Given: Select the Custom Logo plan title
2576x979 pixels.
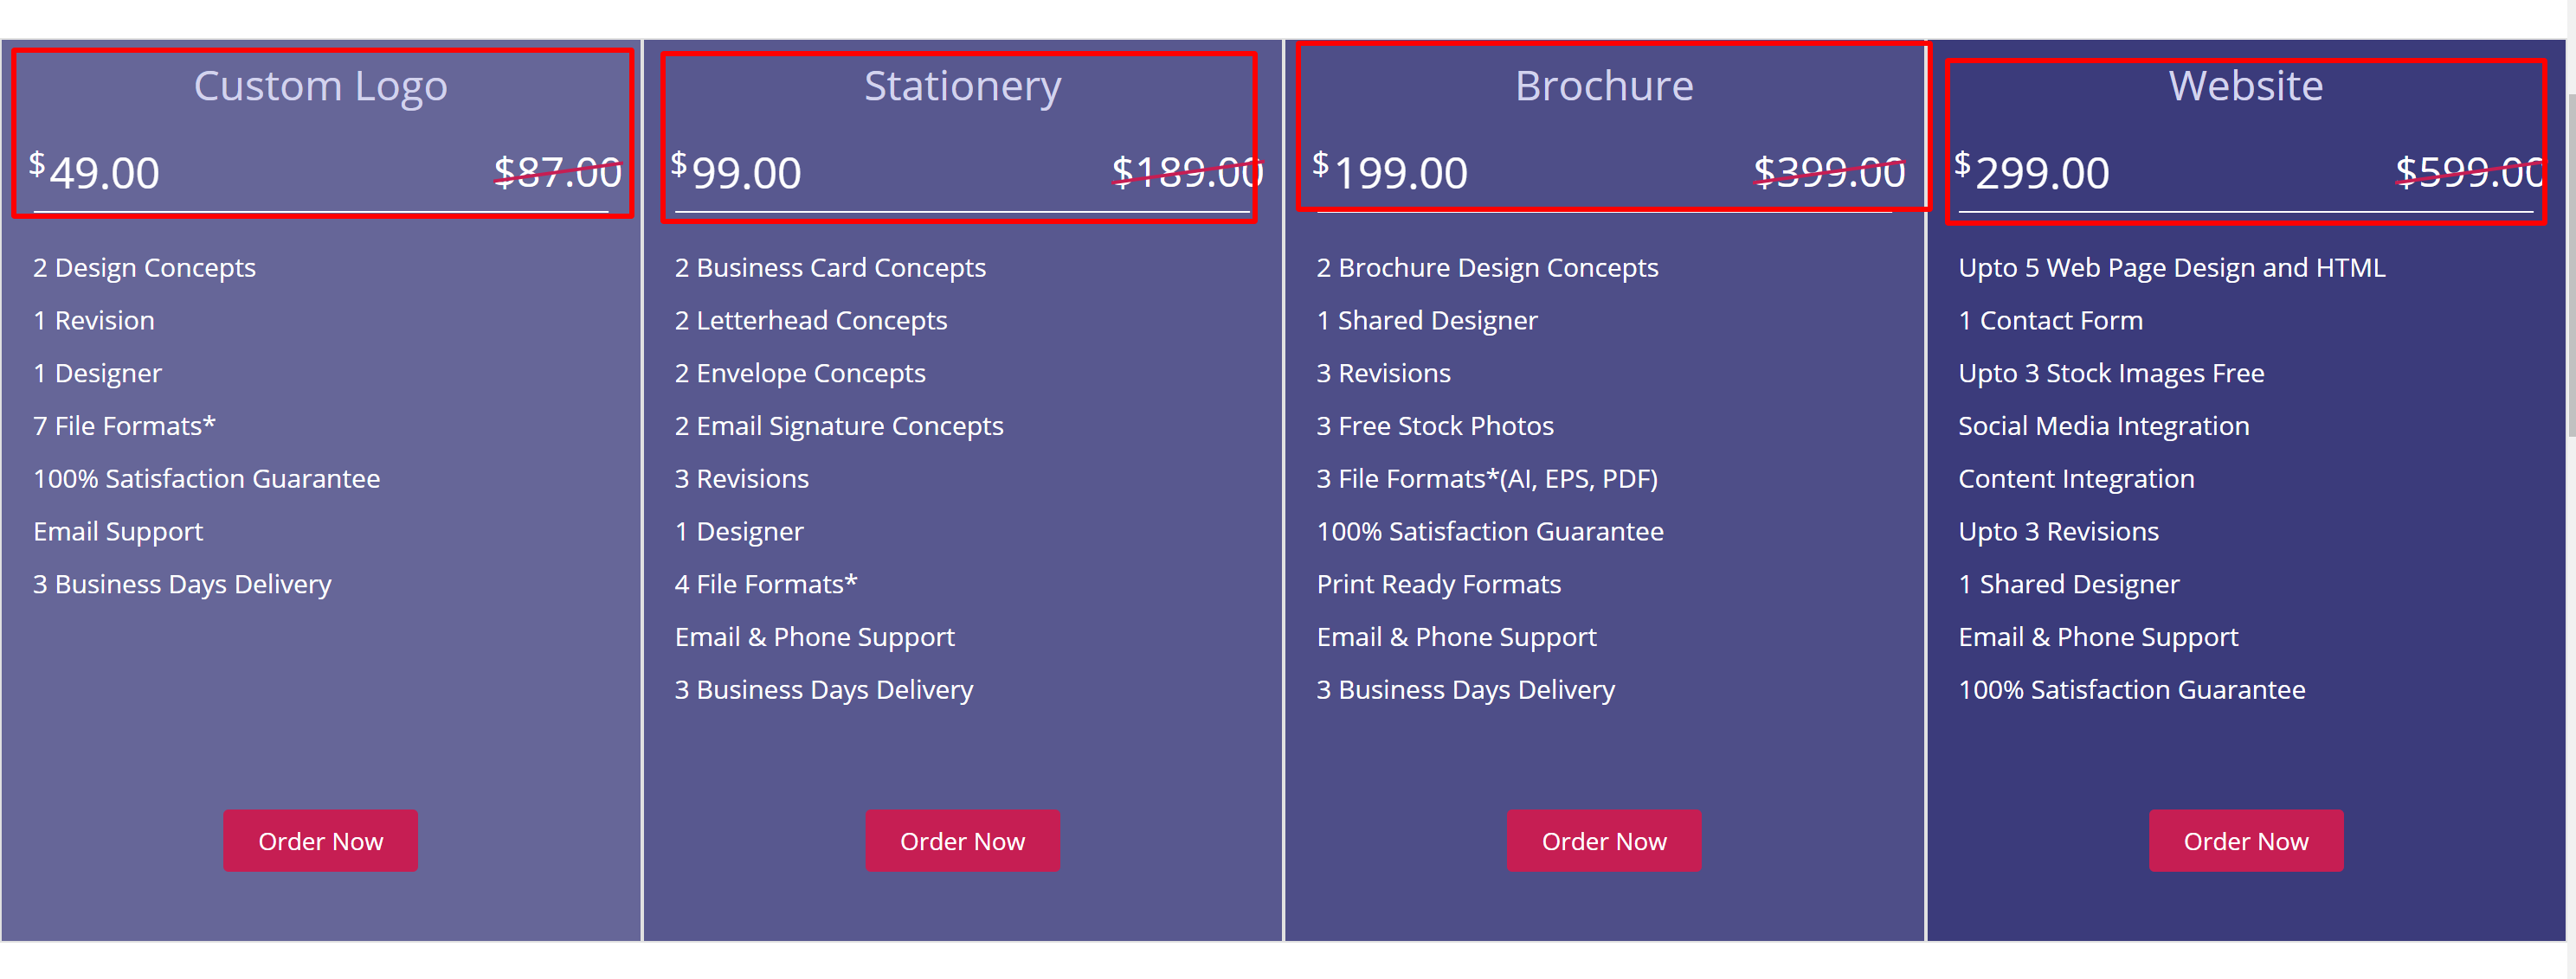Looking at the screenshot, I should click(320, 85).
